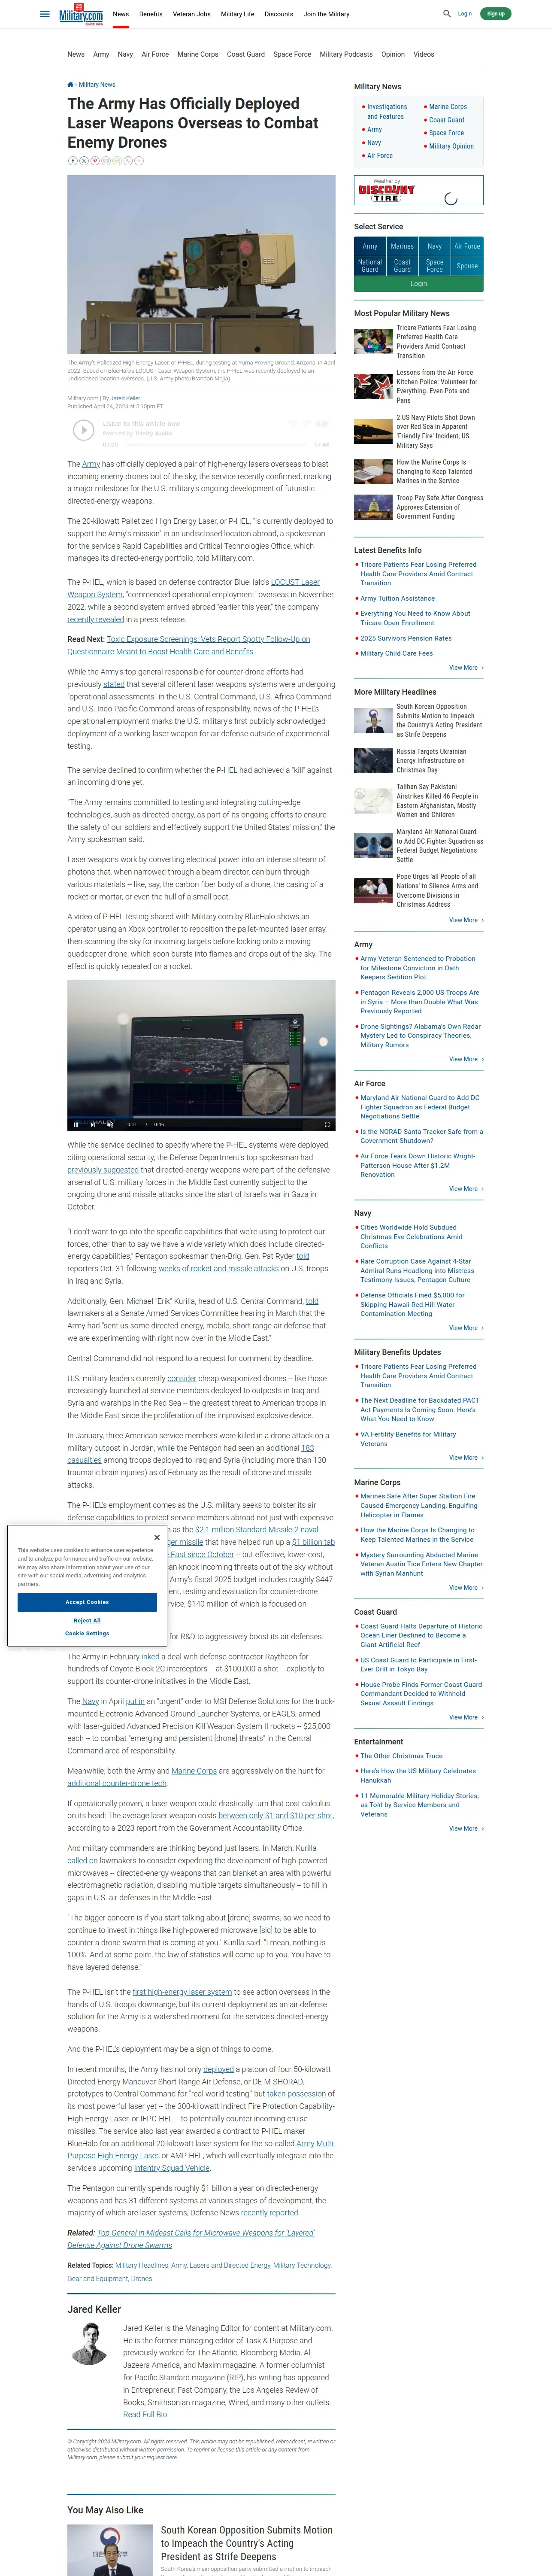Choose Marines in Select Service grid
Viewport: 551px width, 2576px height.
(402, 246)
